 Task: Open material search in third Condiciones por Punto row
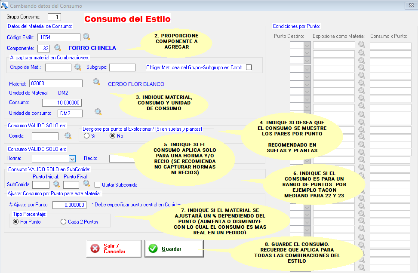pos(362,61)
